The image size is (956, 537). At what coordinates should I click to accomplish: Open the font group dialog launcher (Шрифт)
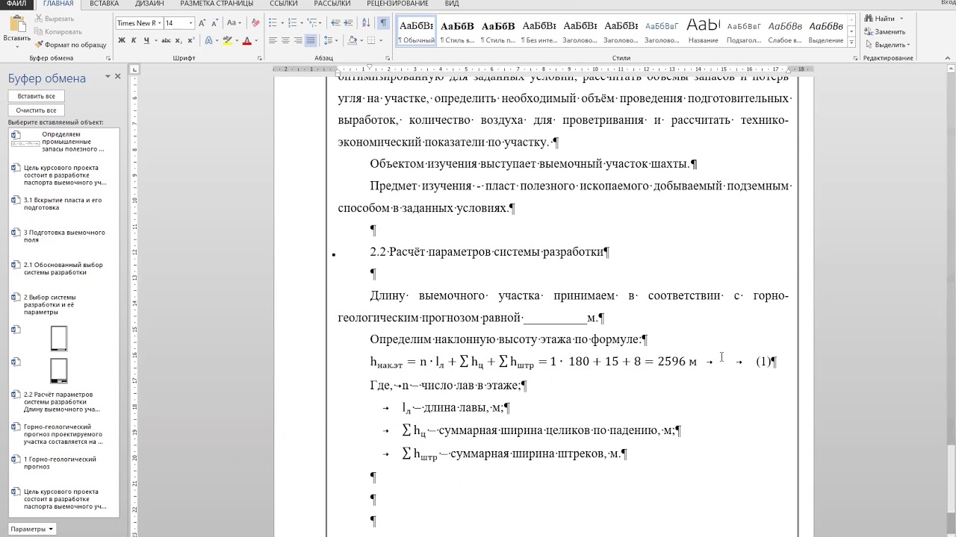pyautogui.click(x=260, y=58)
